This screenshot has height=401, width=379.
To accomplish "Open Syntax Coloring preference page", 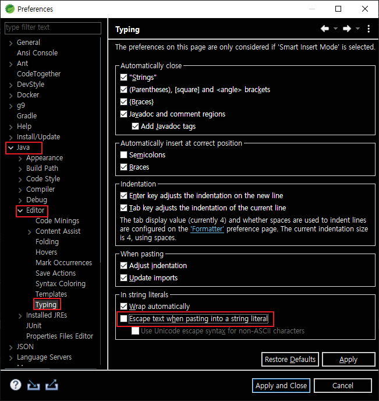I will pos(61,284).
